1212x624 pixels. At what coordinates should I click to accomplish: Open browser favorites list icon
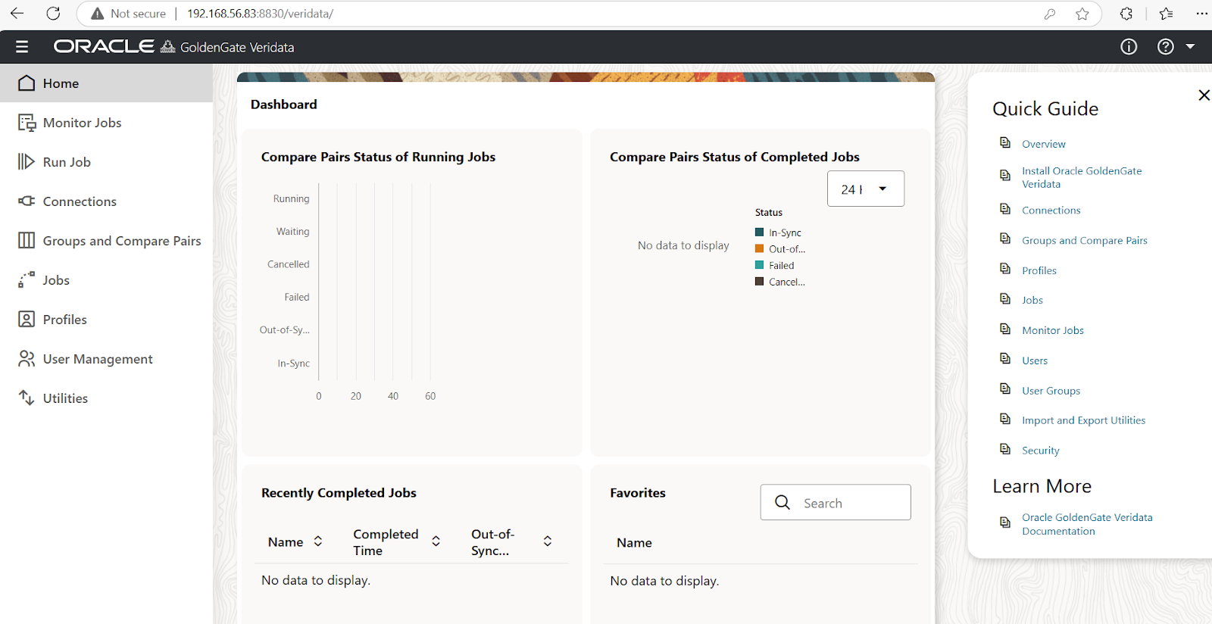point(1166,14)
